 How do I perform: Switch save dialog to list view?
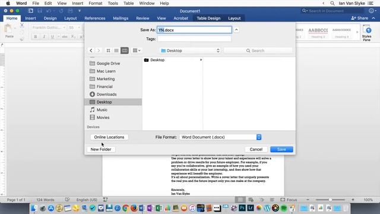pos(116,51)
